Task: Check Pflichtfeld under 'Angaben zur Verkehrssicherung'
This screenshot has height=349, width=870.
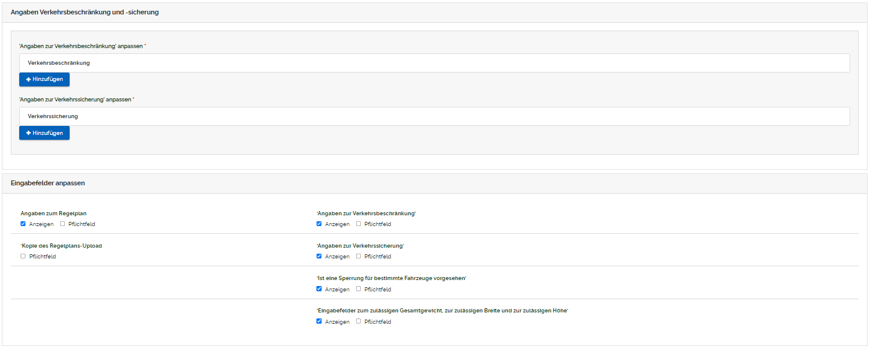Action: pos(358,257)
